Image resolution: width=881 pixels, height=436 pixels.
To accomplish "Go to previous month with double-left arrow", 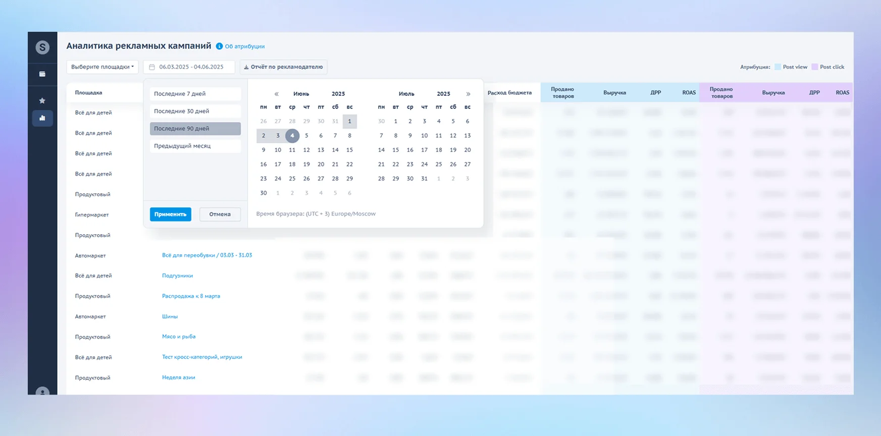I will [x=277, y=94].
